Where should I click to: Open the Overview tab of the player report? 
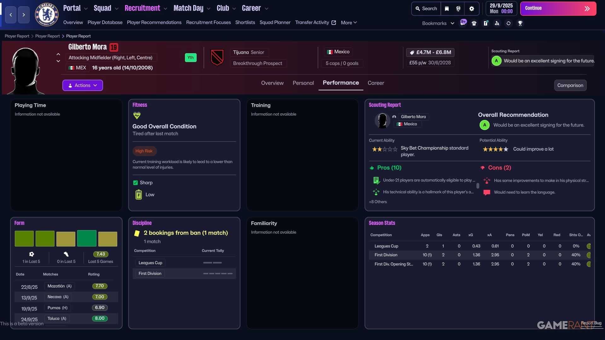tap(272, 83)
